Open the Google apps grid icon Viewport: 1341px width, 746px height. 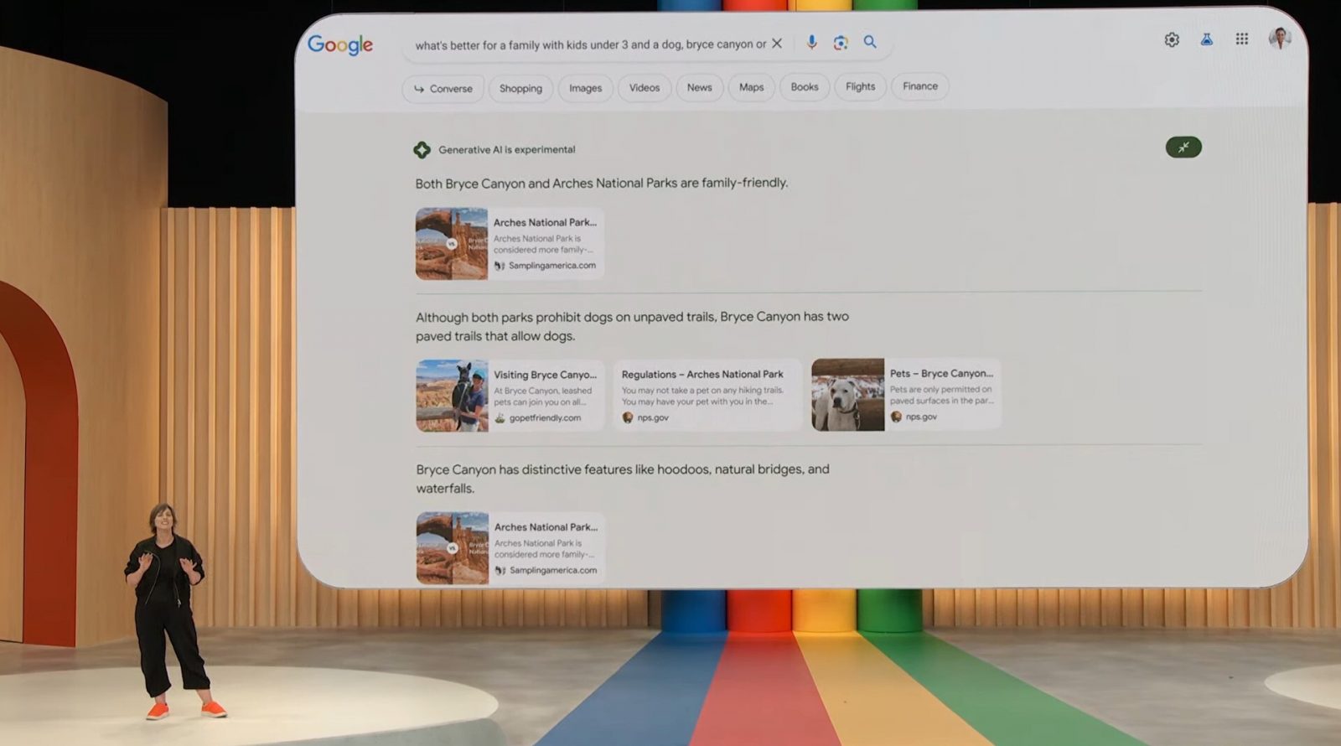pos(1242,39)
